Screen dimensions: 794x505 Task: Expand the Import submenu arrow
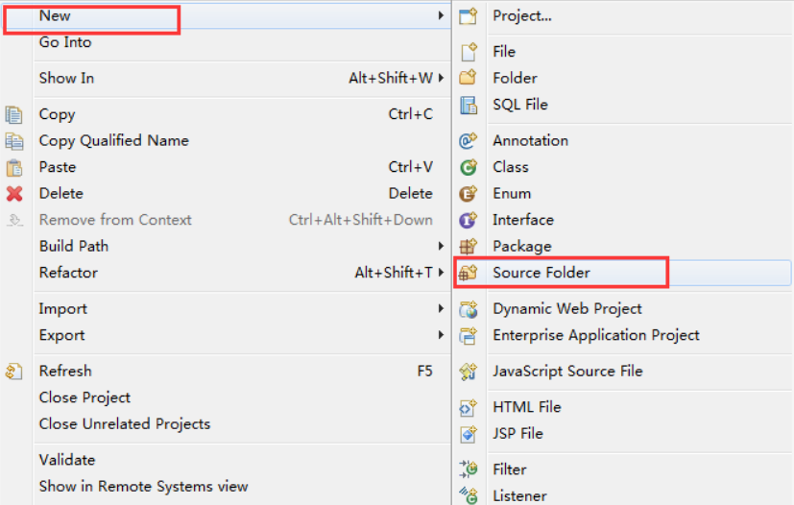pos(441,308)
